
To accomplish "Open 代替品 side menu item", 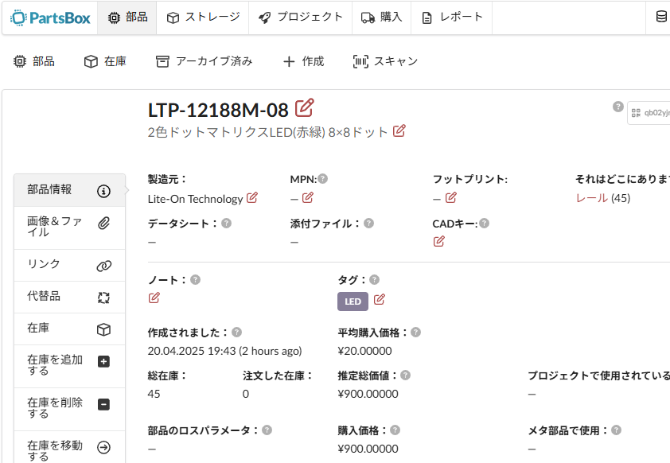I will click(70, 298).
